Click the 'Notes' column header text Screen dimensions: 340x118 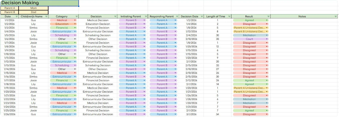coord(302,16)
